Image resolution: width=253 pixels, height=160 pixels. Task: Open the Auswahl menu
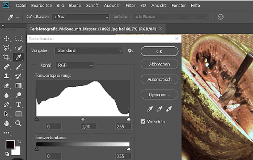pyautogui.click(x=112, y=6)
